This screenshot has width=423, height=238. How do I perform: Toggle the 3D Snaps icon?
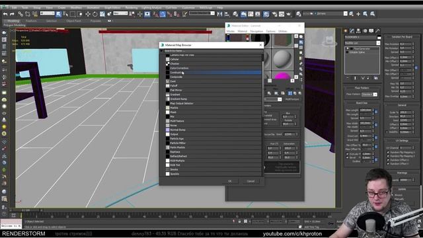156,14
